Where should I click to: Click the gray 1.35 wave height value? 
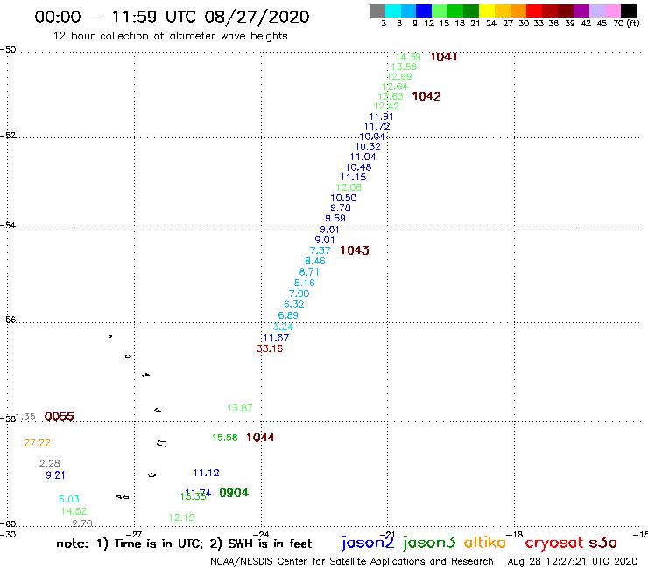point(26,417)
